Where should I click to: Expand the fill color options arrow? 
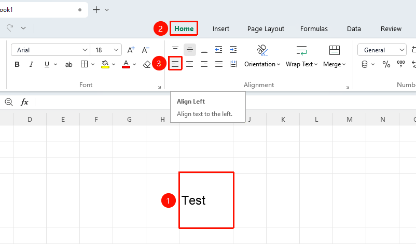[114, 64]
